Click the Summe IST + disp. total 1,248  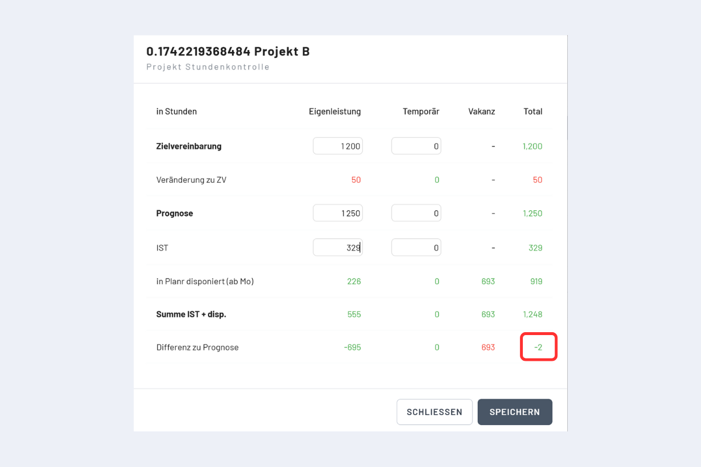532,314
